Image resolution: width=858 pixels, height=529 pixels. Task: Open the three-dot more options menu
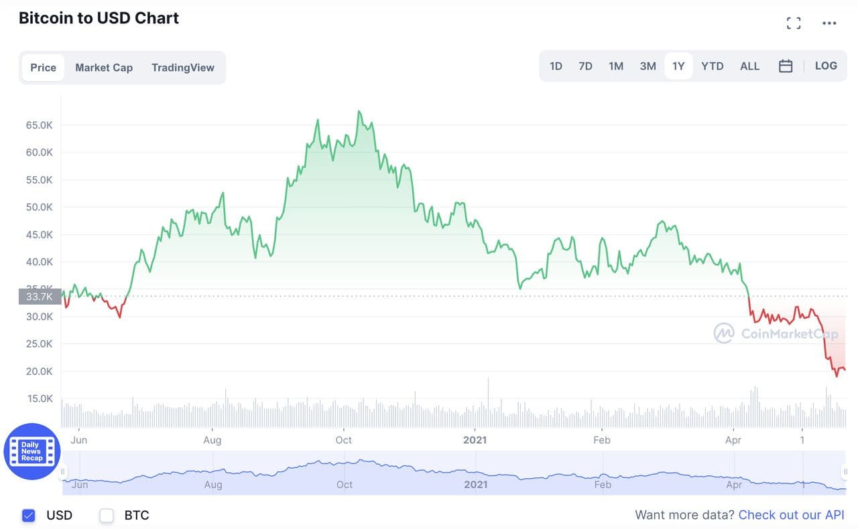pos(829,23)
